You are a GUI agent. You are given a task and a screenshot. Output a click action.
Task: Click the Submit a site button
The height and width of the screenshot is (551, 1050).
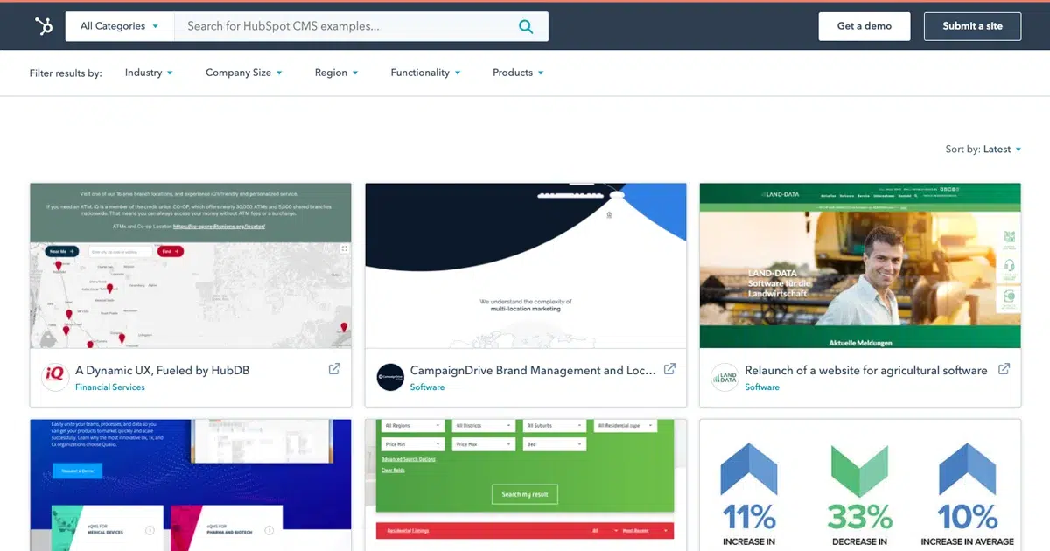click(973, 26)
